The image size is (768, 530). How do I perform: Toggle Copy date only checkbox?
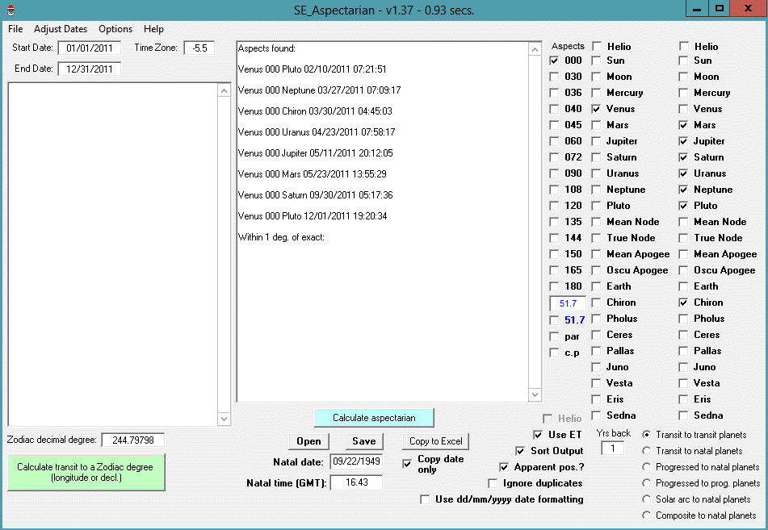click(x=407, y=463)
